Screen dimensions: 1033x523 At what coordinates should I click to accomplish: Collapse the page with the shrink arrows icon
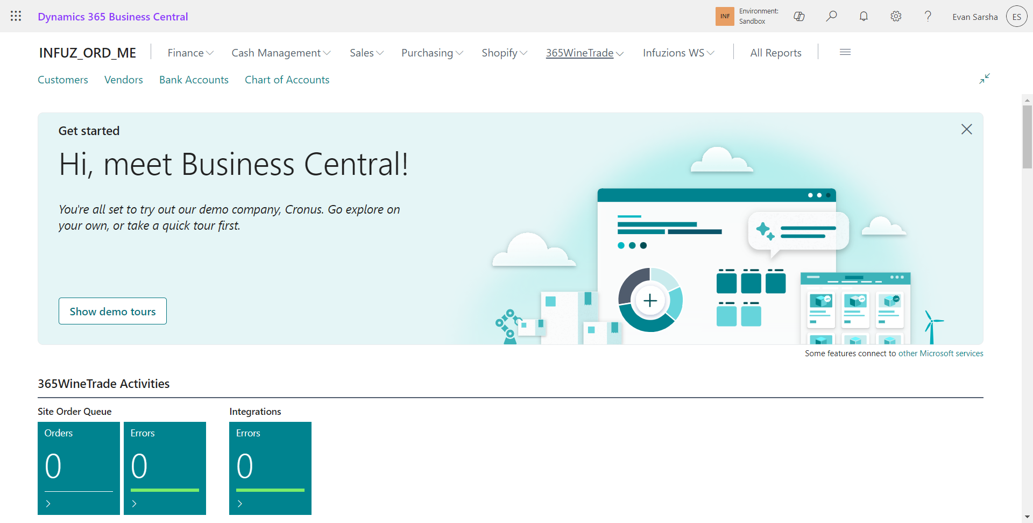[x=985, y=79]
